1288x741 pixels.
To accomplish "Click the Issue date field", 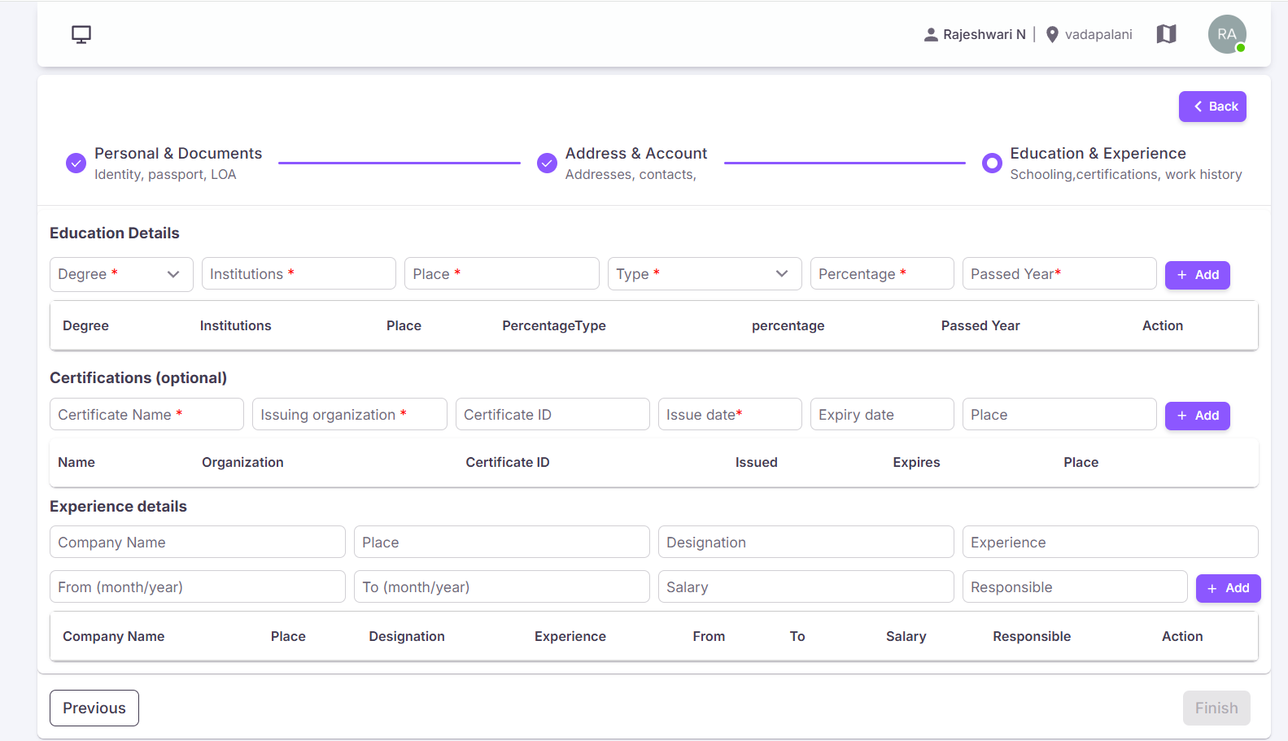I will [x=730, y=415].
